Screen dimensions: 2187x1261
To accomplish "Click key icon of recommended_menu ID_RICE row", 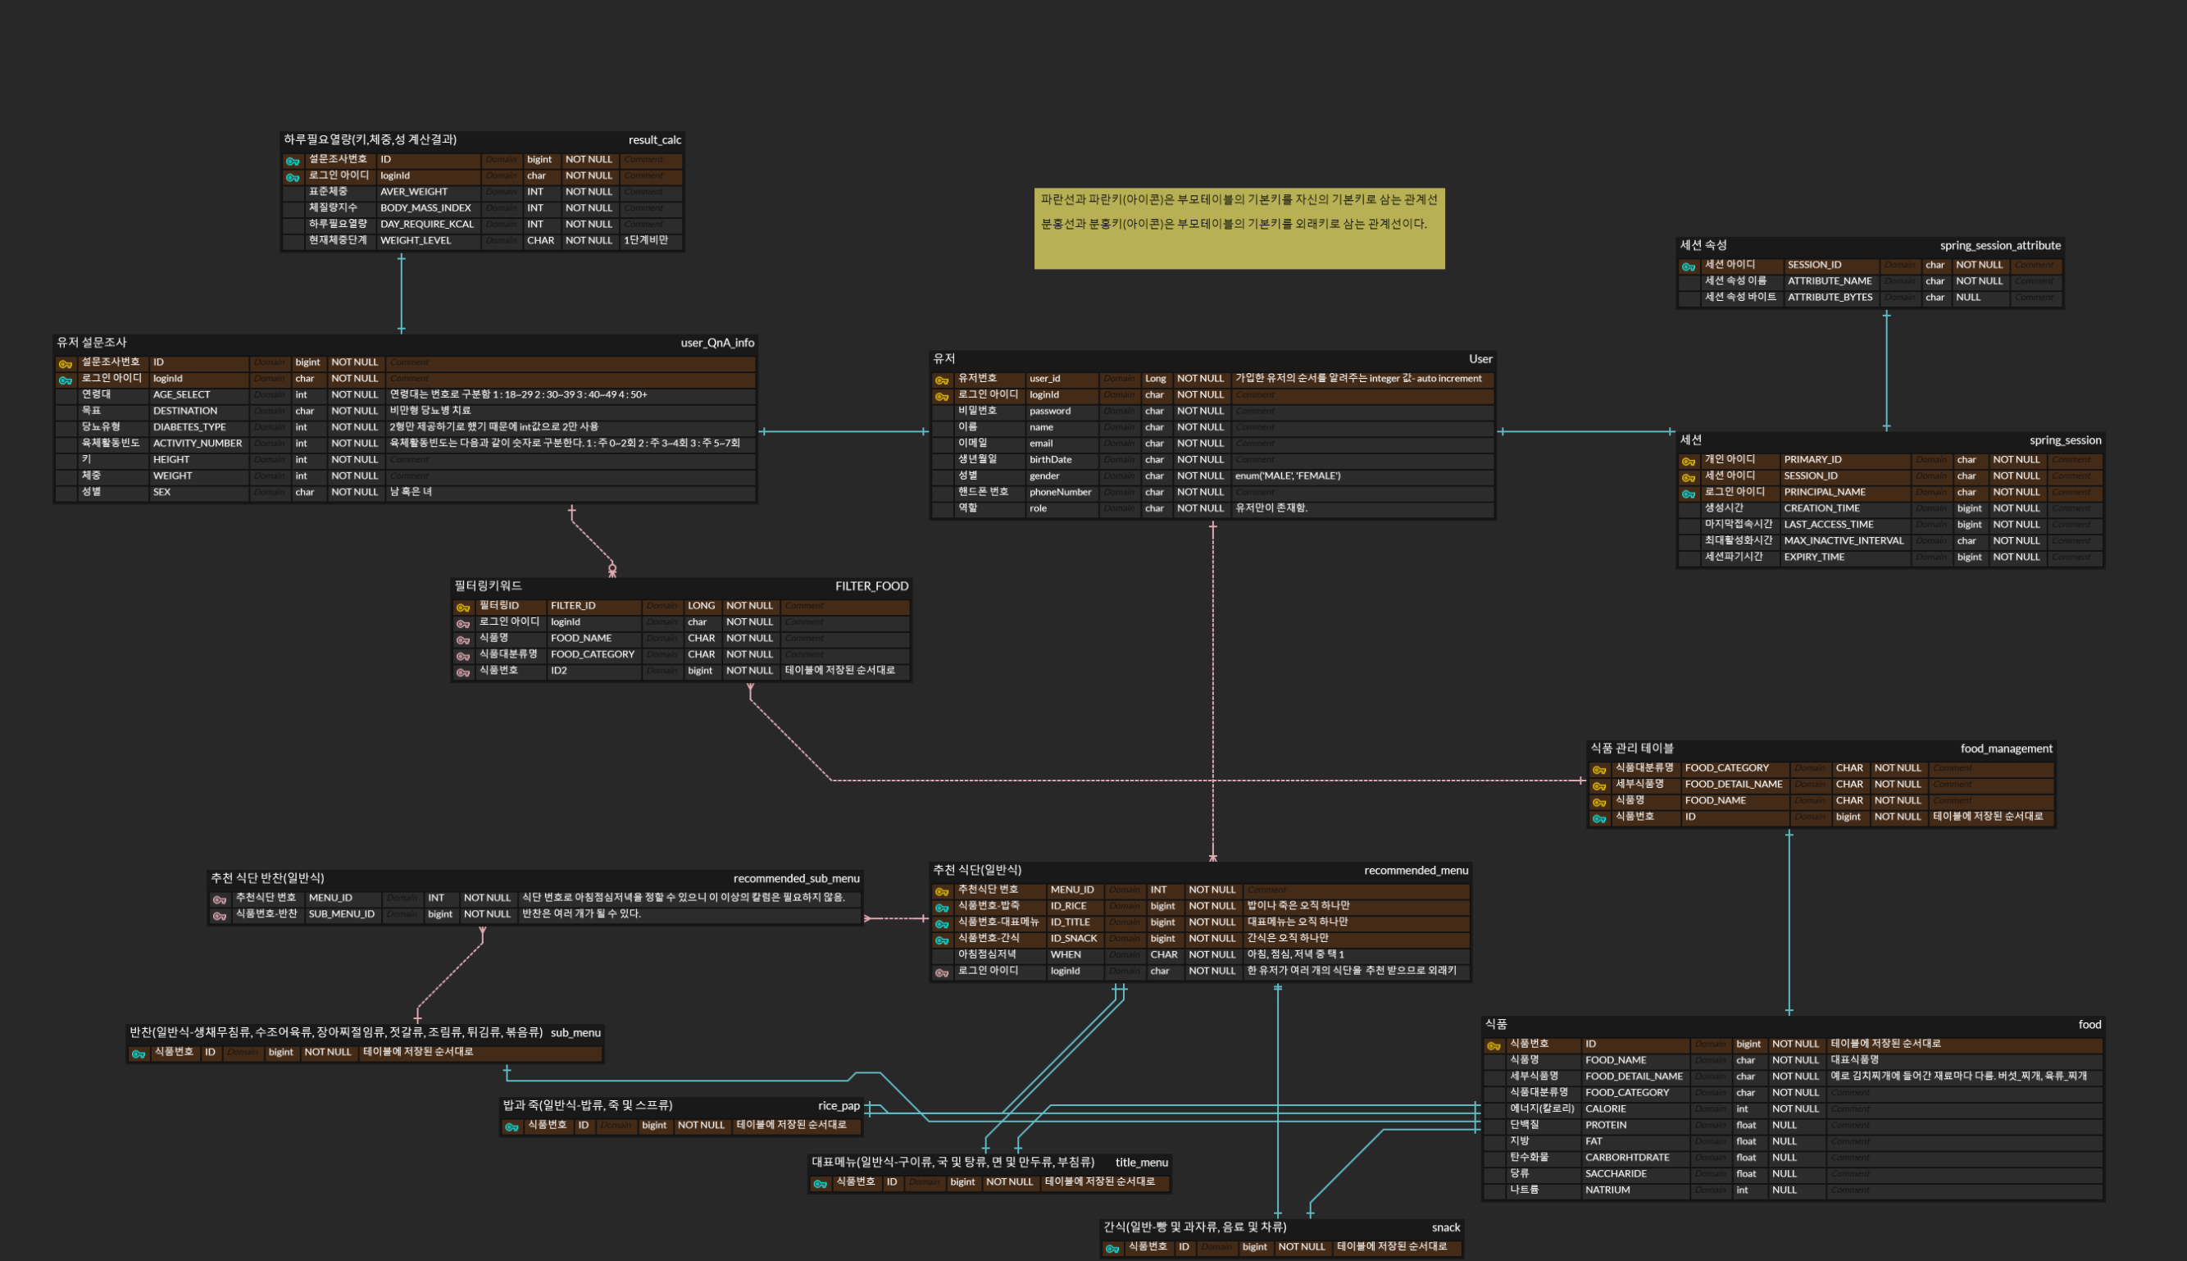I will [x=942, y=908].
